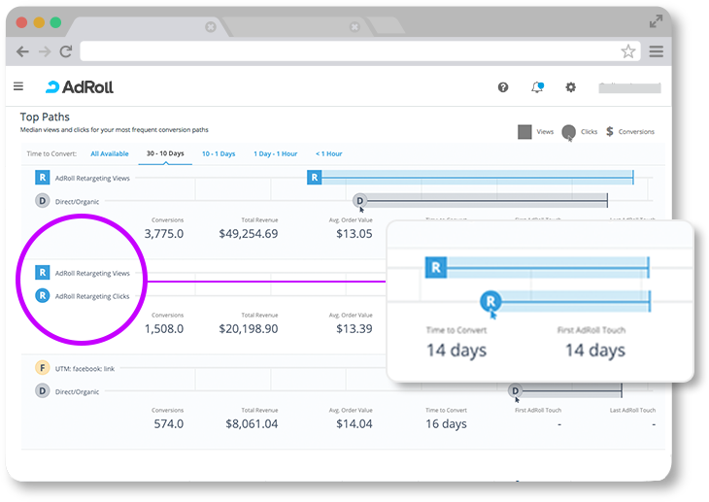Screen dimensions: 709x502
Task: Click round R icon for AdRoll Retargeting Clicks
Action: 42,296
